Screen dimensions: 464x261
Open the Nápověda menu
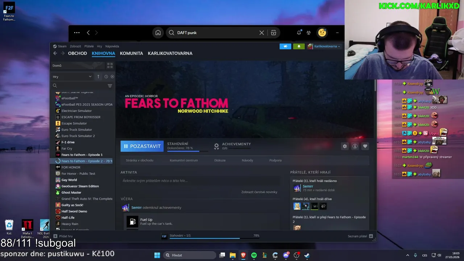pos(112,46)
